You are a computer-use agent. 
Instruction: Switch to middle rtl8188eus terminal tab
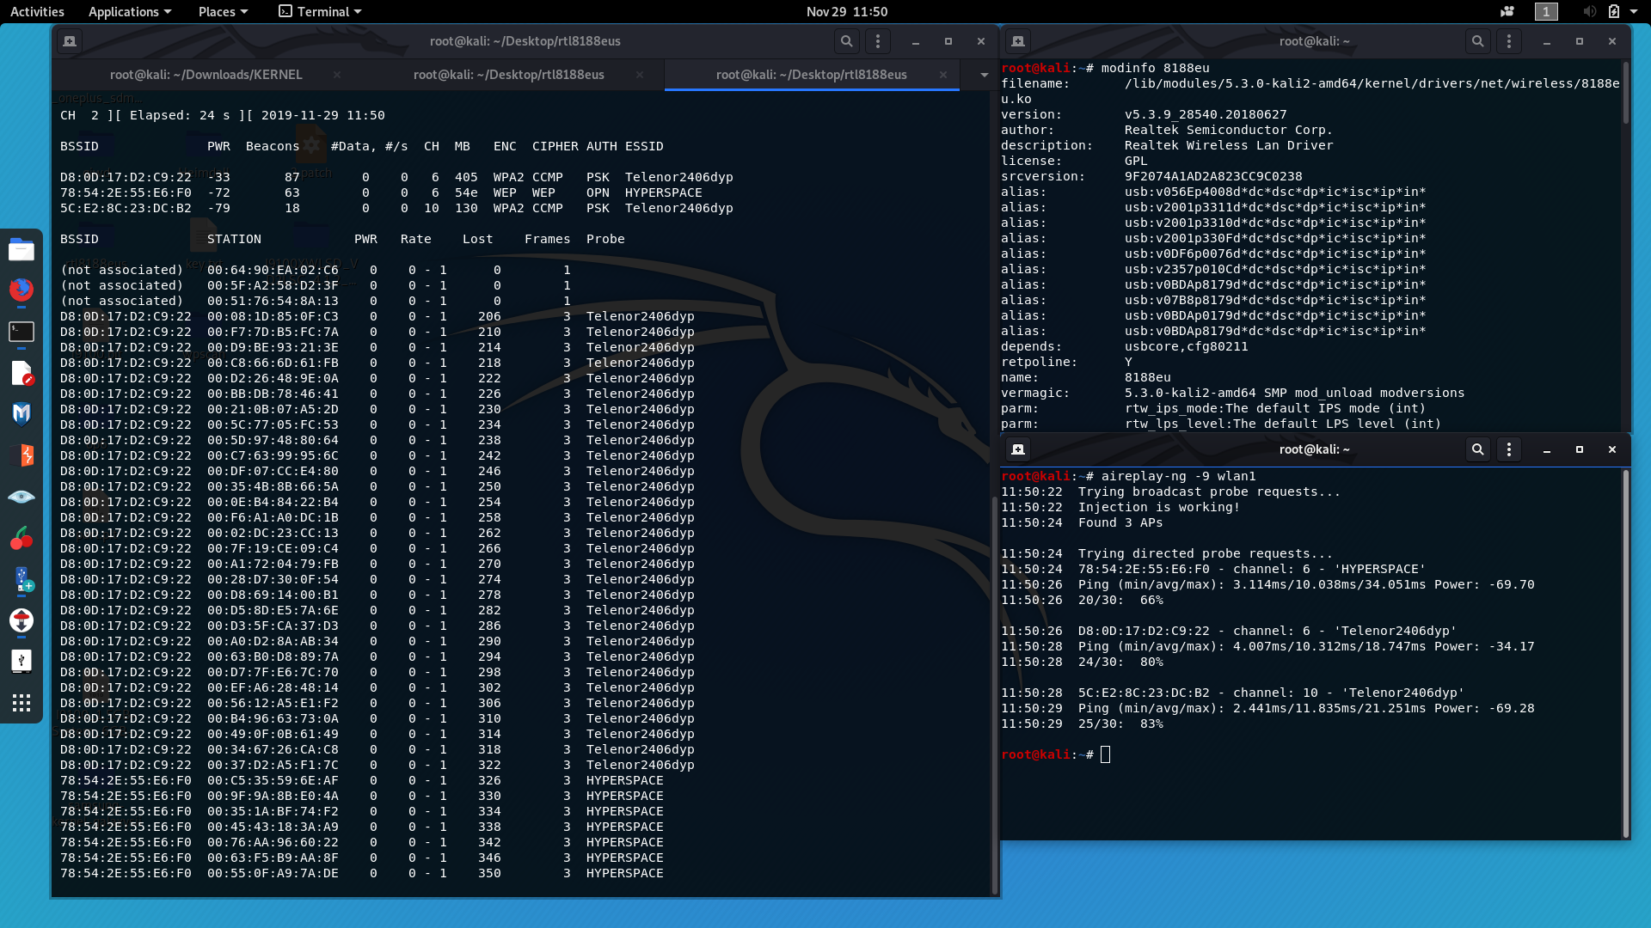pos(509,75)
